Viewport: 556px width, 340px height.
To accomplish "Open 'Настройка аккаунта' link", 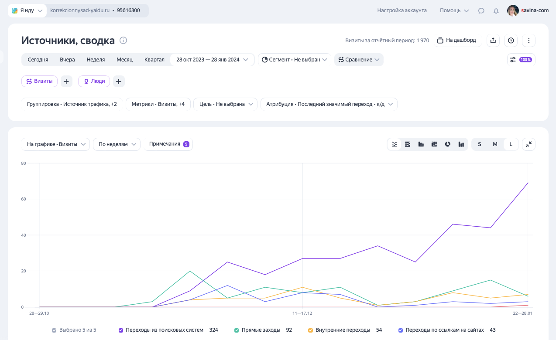I will (402, 10).
